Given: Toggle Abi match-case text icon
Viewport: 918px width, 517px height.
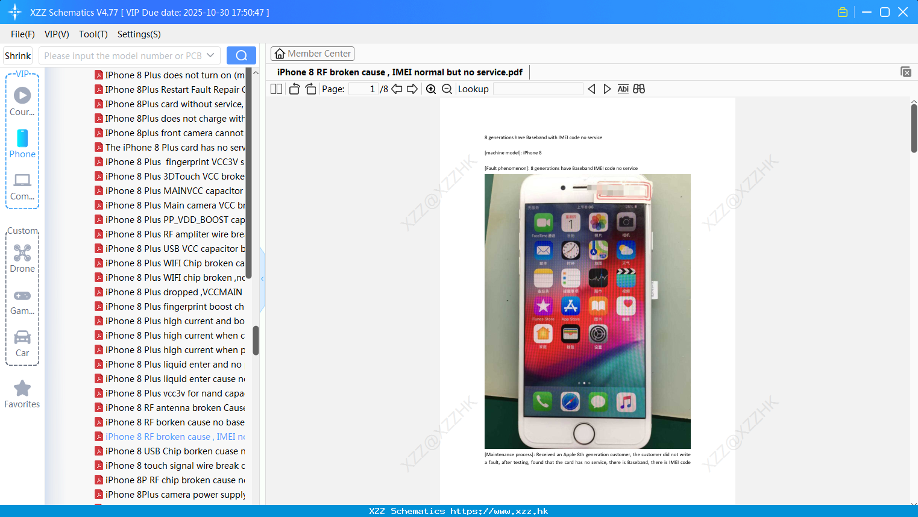Looking at the screenshot, I should click(623, 89).
